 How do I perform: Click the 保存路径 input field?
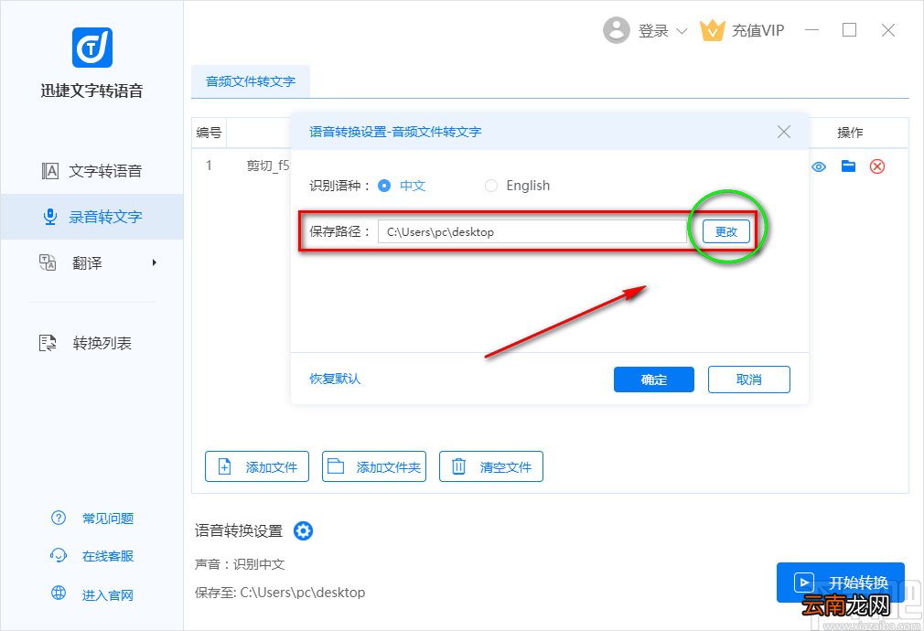tap(532, 231)
